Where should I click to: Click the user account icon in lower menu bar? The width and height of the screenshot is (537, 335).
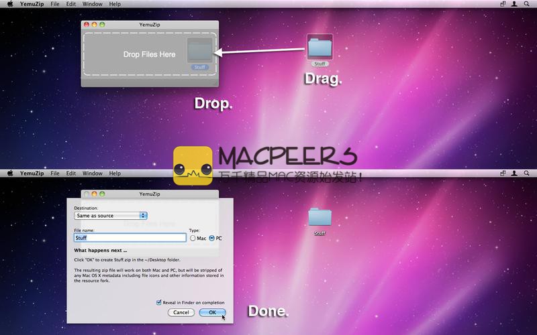[x=514, y=173]
